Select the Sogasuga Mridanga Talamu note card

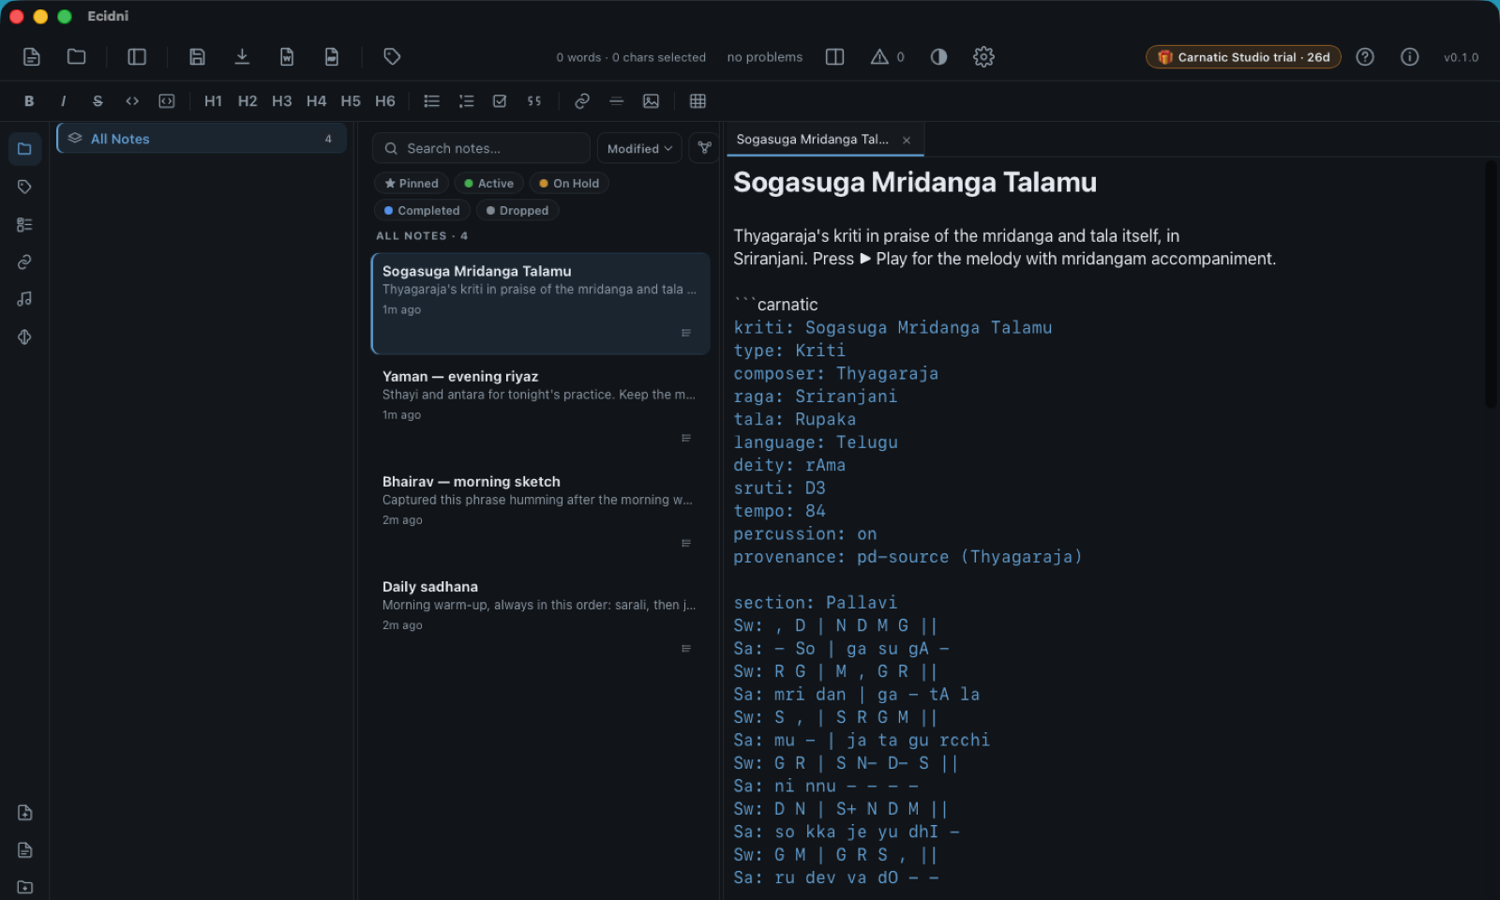[x=540, y=303]
